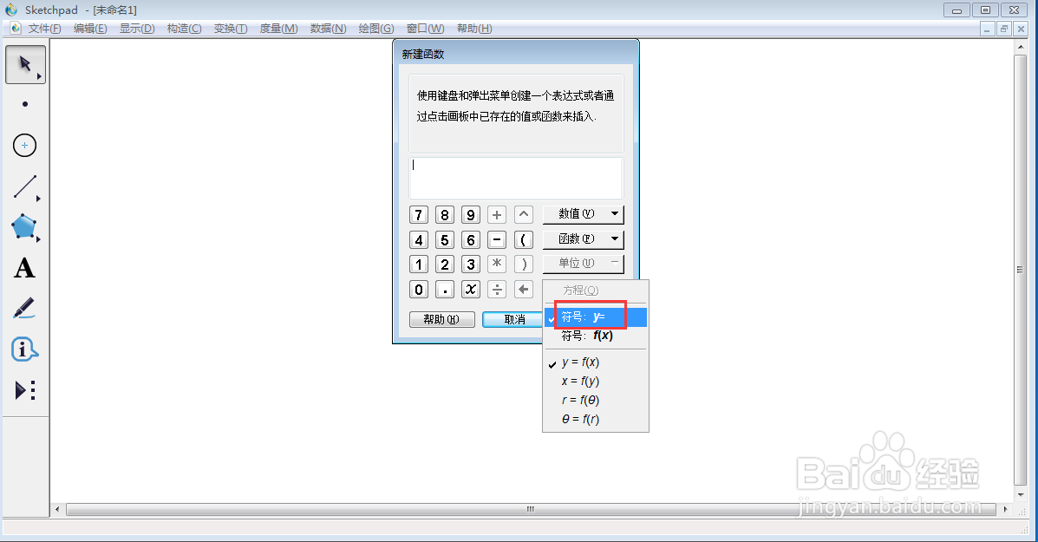Click the backspace arrow key
The width and height of the screenshot is (1038, 542).
click(x=524, y=289)
